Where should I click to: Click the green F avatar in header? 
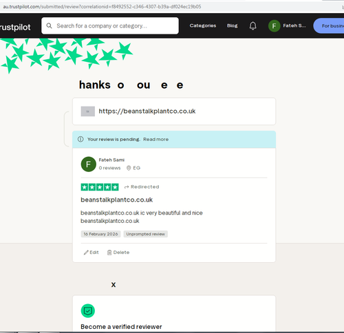pos(274,25)
